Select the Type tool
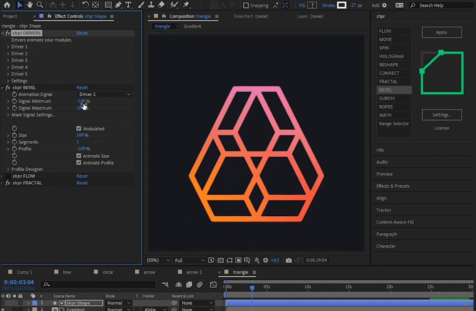The width and height of the screenshot is (476, 311). pos(129,5)
